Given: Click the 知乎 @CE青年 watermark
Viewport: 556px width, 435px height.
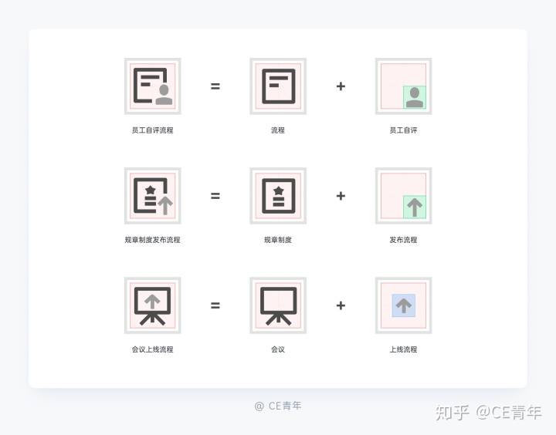Looking at the screenshot, I should click(489, 413).
